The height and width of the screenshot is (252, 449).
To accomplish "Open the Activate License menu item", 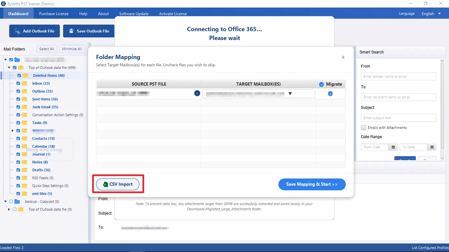I will click(173, 14).
